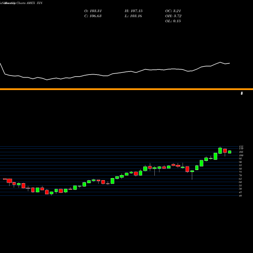Click the 105 price axis label
The height and width of the screenshot is (253, 253).
pyautogui.click(x=241, y=152)
